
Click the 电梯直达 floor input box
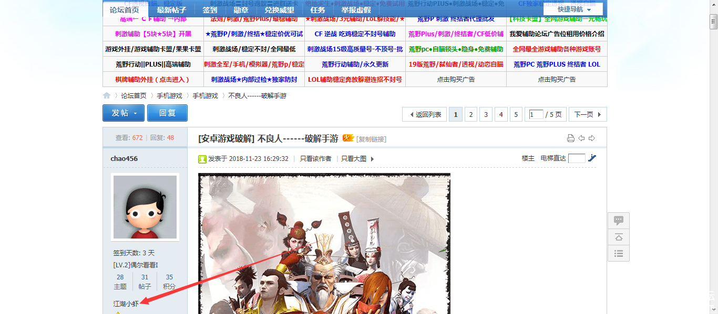[577, 158]
